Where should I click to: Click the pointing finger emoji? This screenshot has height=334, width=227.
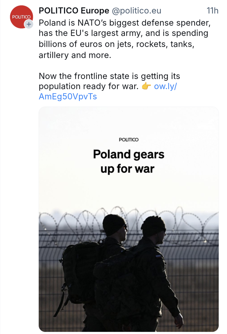[x=146, y=87]
